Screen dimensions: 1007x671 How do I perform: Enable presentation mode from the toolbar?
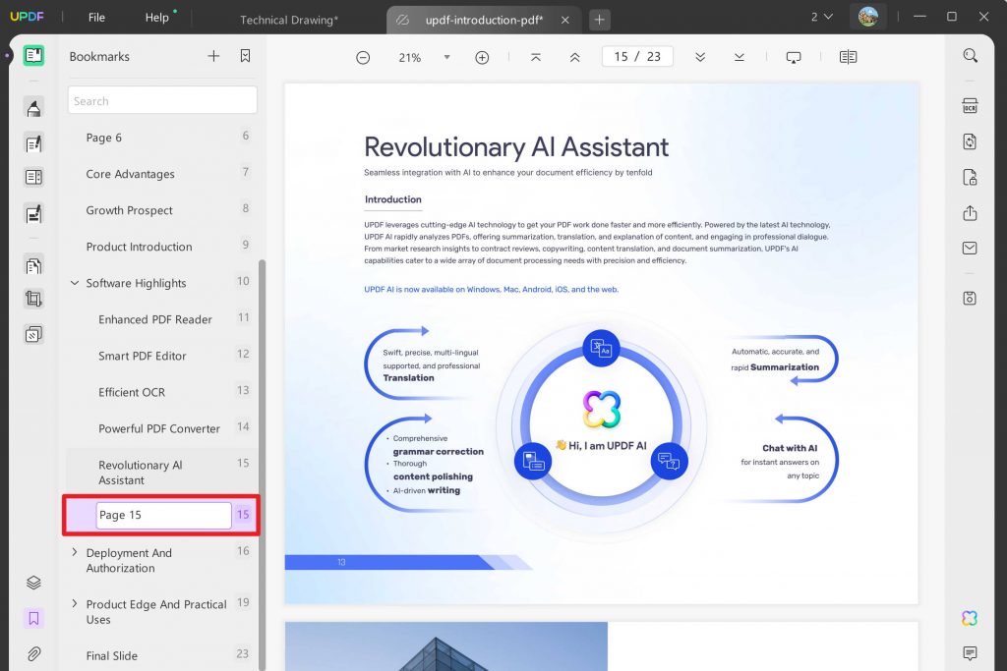click(x=794, y=56)
